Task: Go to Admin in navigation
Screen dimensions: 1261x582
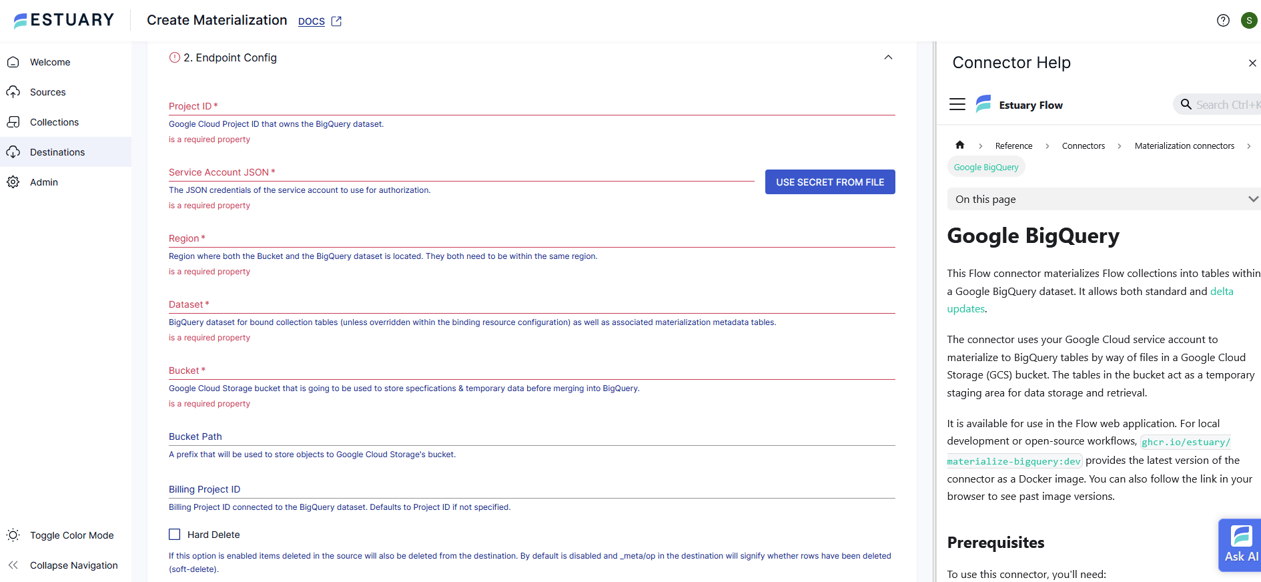Action: point(65,182)
